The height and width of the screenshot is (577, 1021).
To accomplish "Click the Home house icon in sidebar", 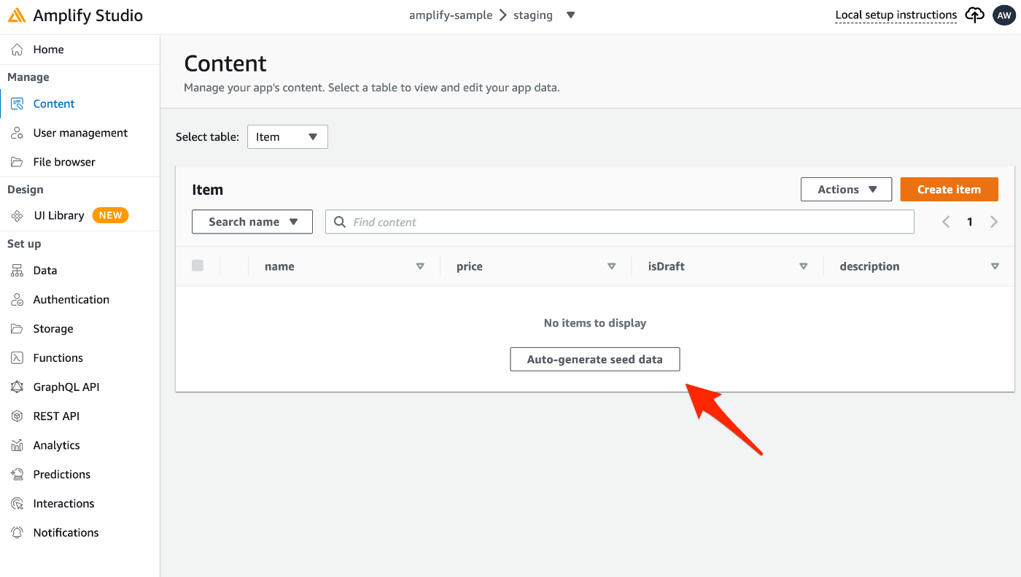I will click(18, 50).
